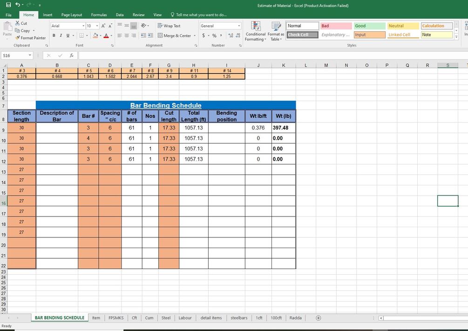Apply cell borders with the Borders icon
The image size is (468, 331).
81,35
